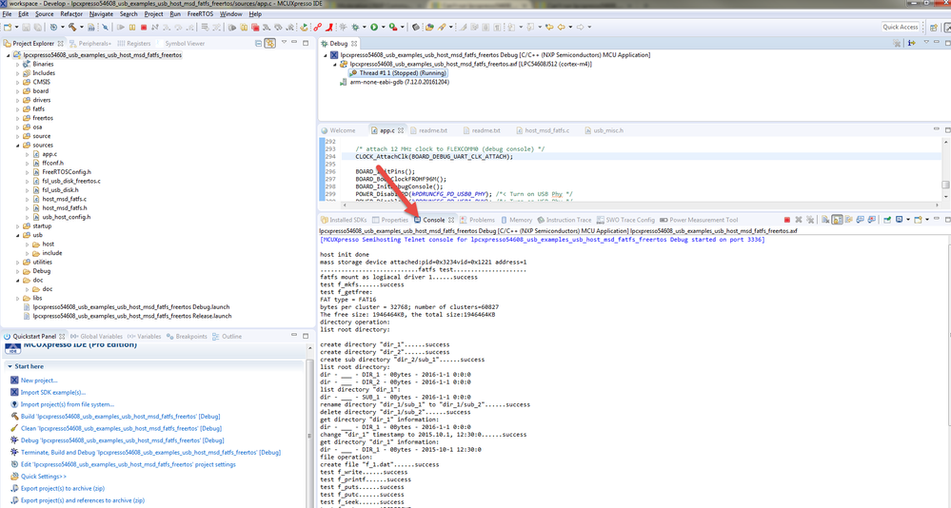
Task: Select arm-none-eabi-gdb entry in Debug view
Action: coord(399,82)
